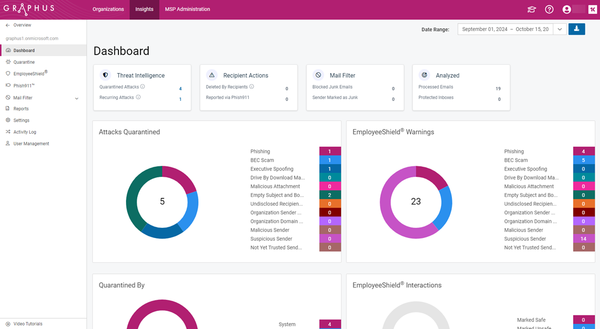600x329 pixels.
Task: Click info icon beside Quarantined Attacks
Action: [142, 87]
